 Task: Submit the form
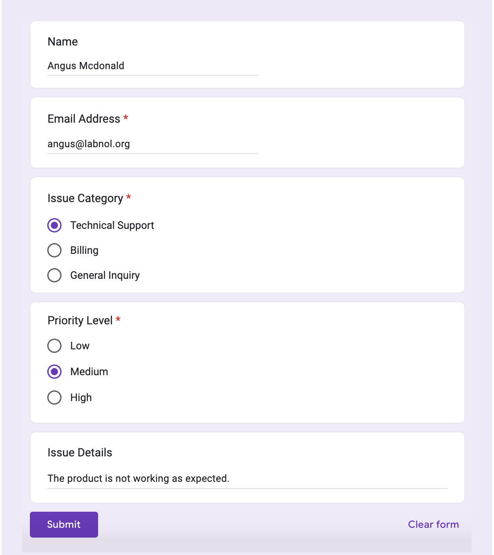click(x=64, y=525)
